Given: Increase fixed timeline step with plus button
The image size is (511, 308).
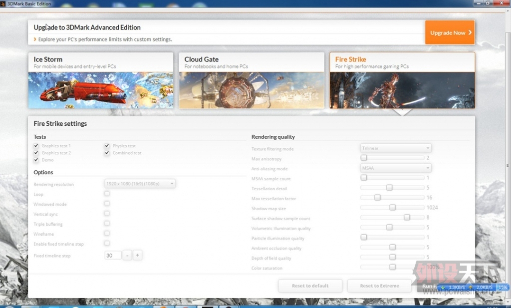Looking at the screenshot, I should point(138,255).
